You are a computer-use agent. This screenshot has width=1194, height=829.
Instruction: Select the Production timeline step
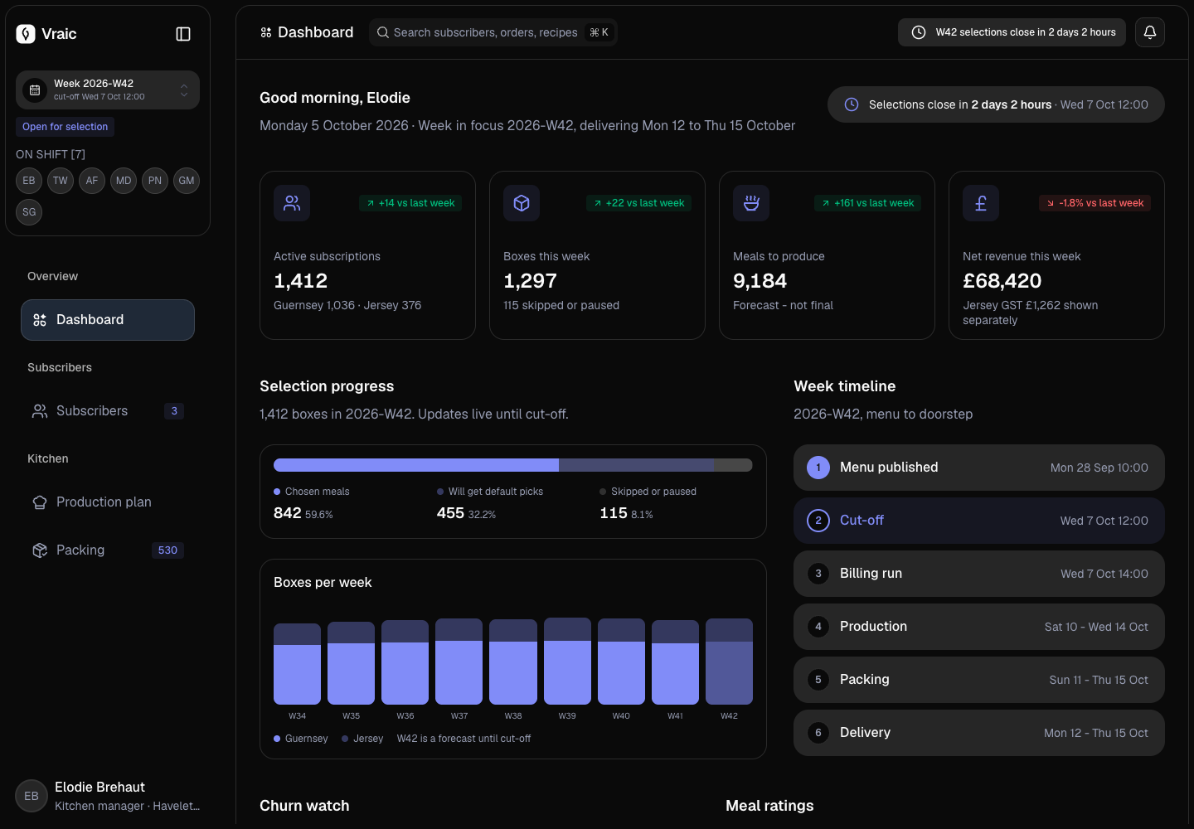[979, 627]
